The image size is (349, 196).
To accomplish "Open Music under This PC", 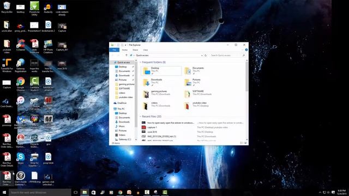I will pyautogui.click(x=120, y=126).
